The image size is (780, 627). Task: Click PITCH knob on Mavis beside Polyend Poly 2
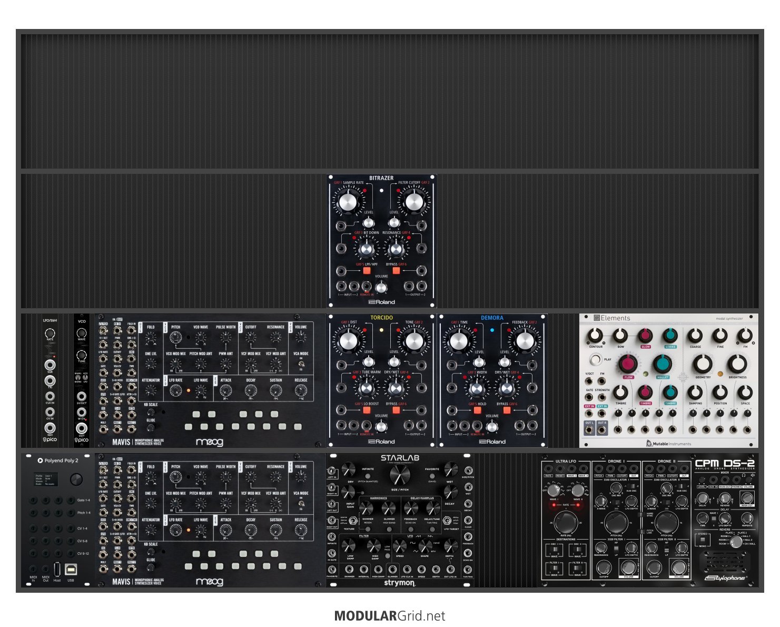(x=175, y=477)
